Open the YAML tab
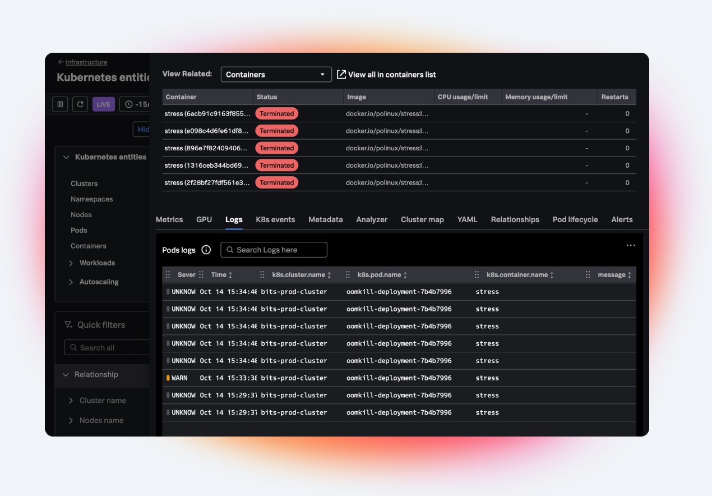The image size is (712, 496). (468, 220)
